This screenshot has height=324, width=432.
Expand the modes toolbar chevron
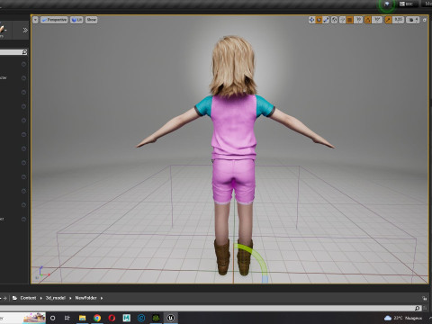click(25, 30)
